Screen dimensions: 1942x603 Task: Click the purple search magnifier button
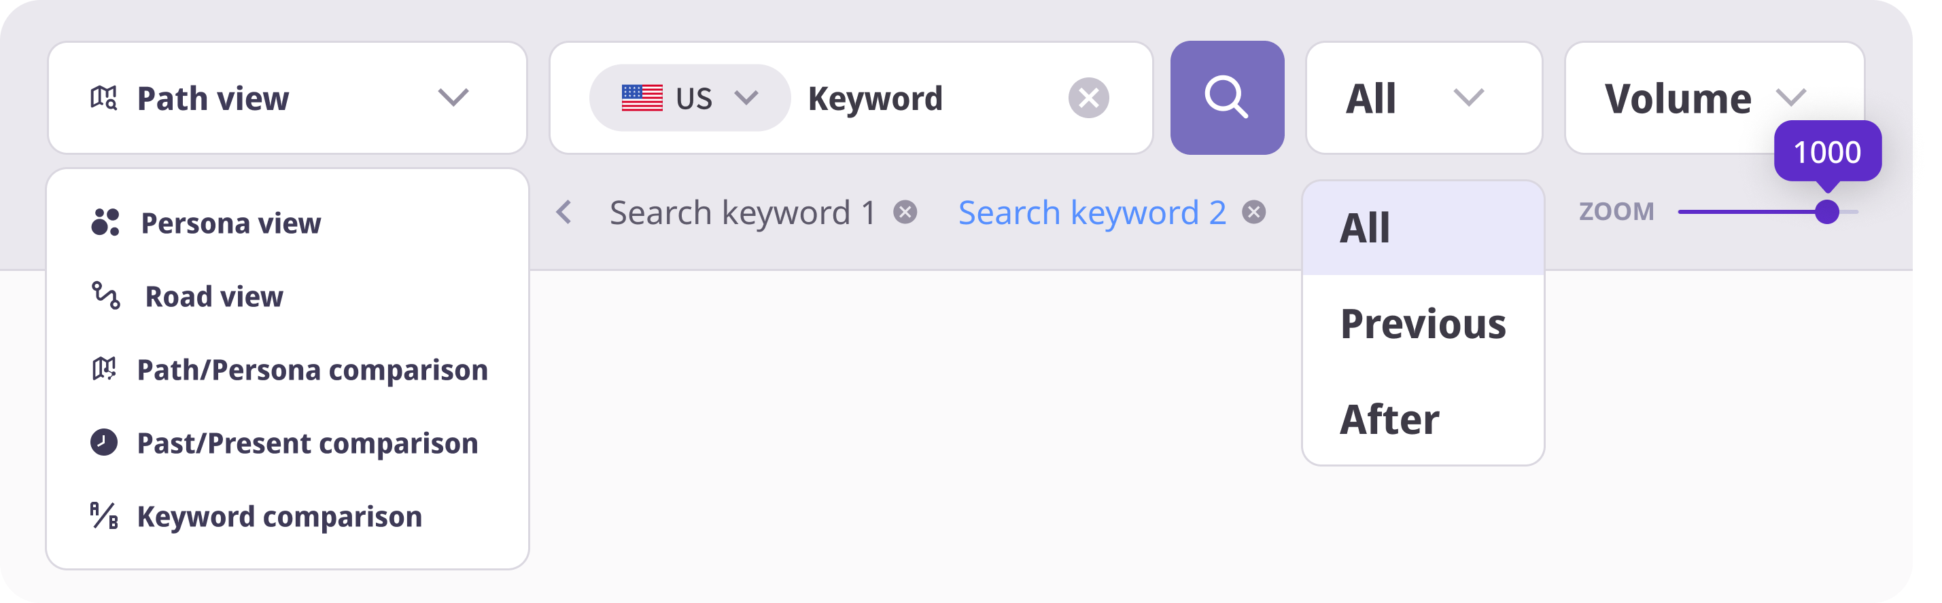pyautogui.click(x=1226, y=98)
